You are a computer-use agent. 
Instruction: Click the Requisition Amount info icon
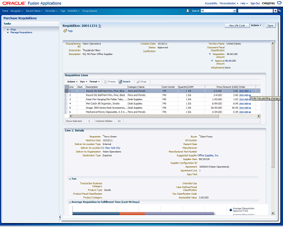(210, 54)
